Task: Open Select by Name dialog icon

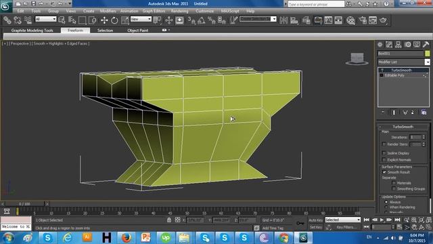Action: coord(72,20)
